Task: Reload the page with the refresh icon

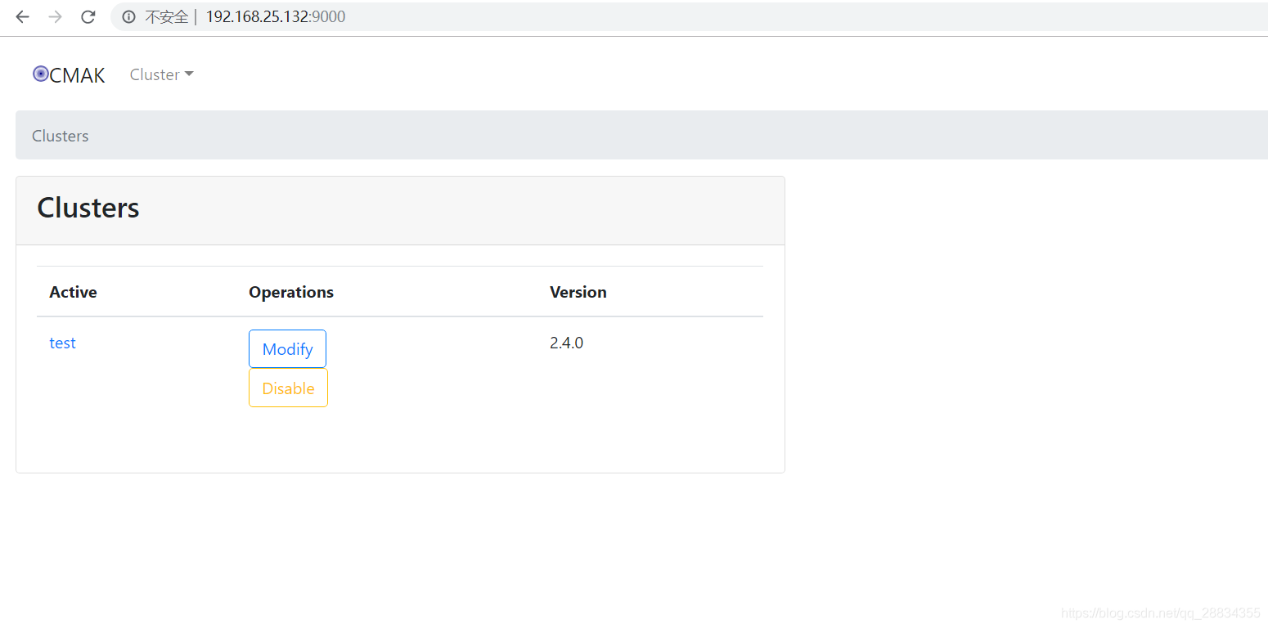Action: click(x=88, y=17)
